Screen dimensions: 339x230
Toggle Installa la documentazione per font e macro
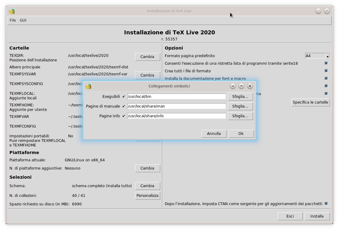(x=326, y=78)
